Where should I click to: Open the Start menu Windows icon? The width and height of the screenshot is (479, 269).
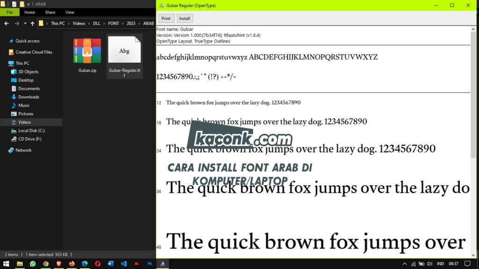(6, 263)
